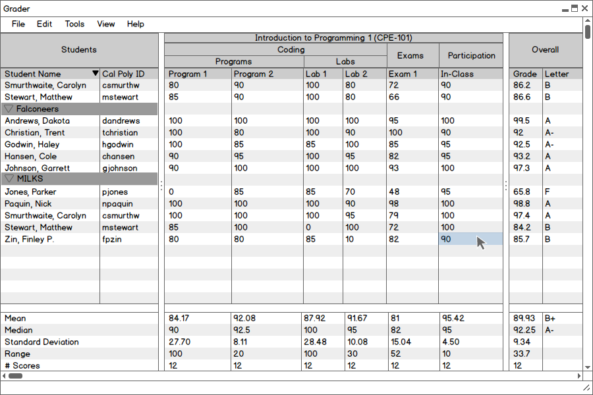The width and height of the screenshot is (593, 395).
Task: Click Zin, Finley's Lab 2 score 10
Action: click(349, 239)
